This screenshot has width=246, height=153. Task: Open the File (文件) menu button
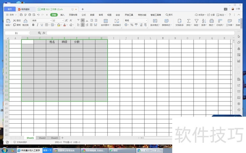pos(11,15)
